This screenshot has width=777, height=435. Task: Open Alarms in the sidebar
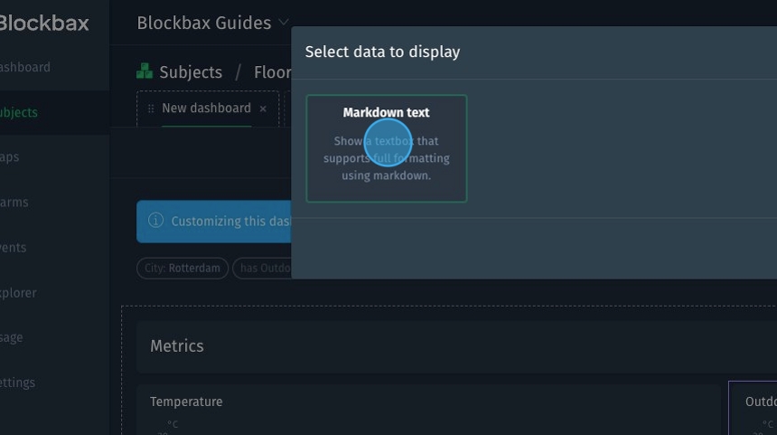pos(15,203)
